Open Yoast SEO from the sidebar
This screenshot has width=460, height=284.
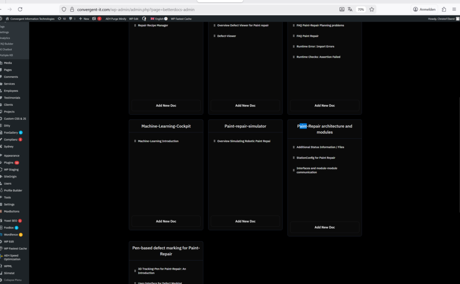[x=11, y=221]
